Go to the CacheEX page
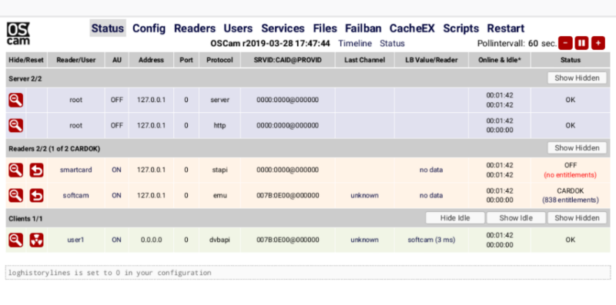 pyautogui.click(x=412, y=28)
